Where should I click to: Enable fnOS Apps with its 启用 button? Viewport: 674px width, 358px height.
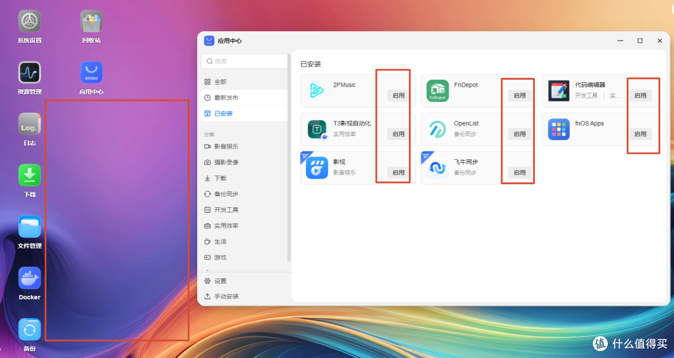click(x=640, y=134)
